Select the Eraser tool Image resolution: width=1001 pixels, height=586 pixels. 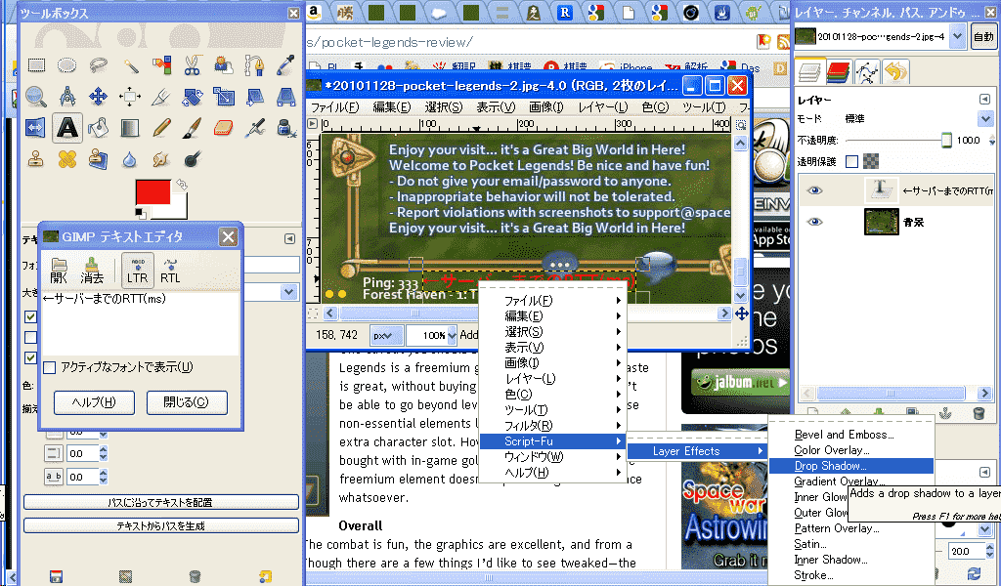(224, 128)
